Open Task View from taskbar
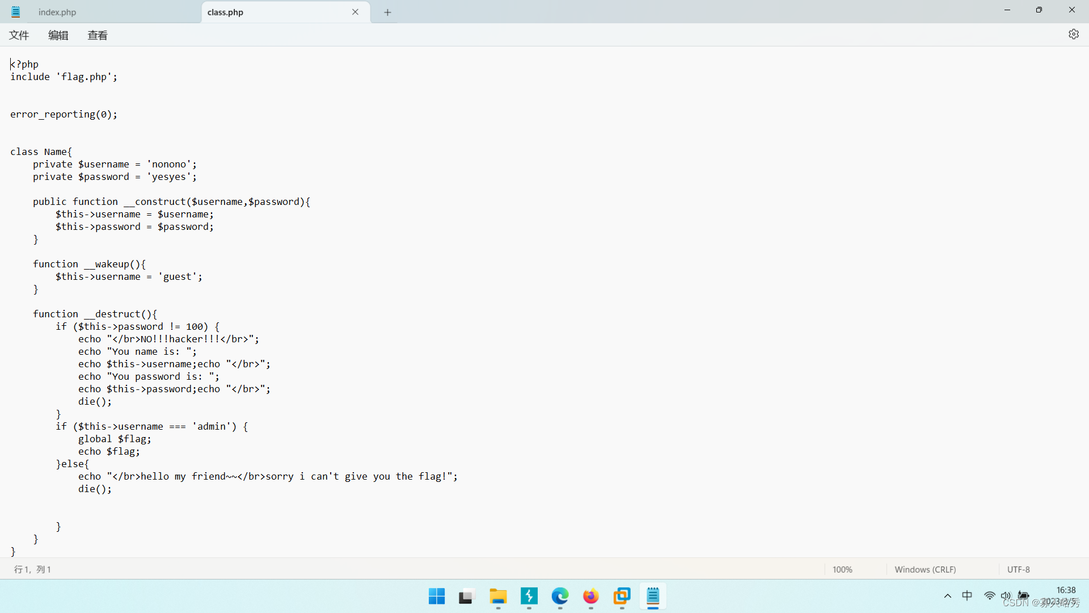This screenshot has width=1089, height=613. 466,597
